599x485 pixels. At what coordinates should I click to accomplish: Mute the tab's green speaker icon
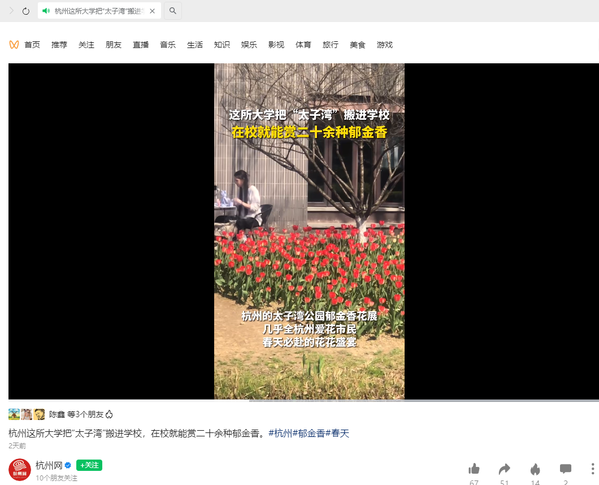[x=46, y=11]
